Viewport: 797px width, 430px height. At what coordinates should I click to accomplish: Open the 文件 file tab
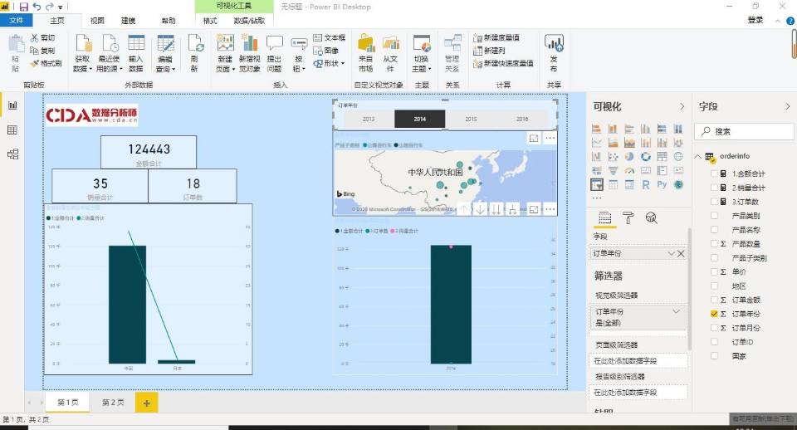click(x=17, y=20)
